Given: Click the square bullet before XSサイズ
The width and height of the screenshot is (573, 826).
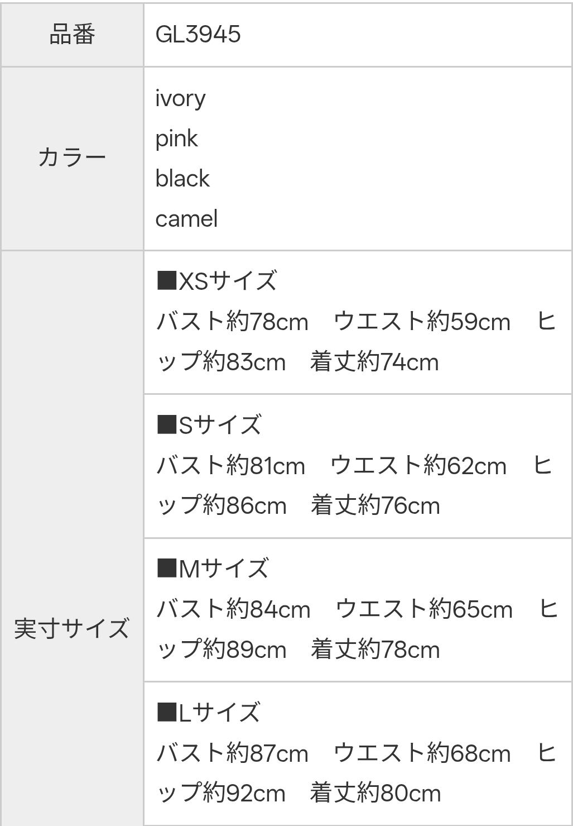Looking at the screenshot, I should [x=166, y=280].
